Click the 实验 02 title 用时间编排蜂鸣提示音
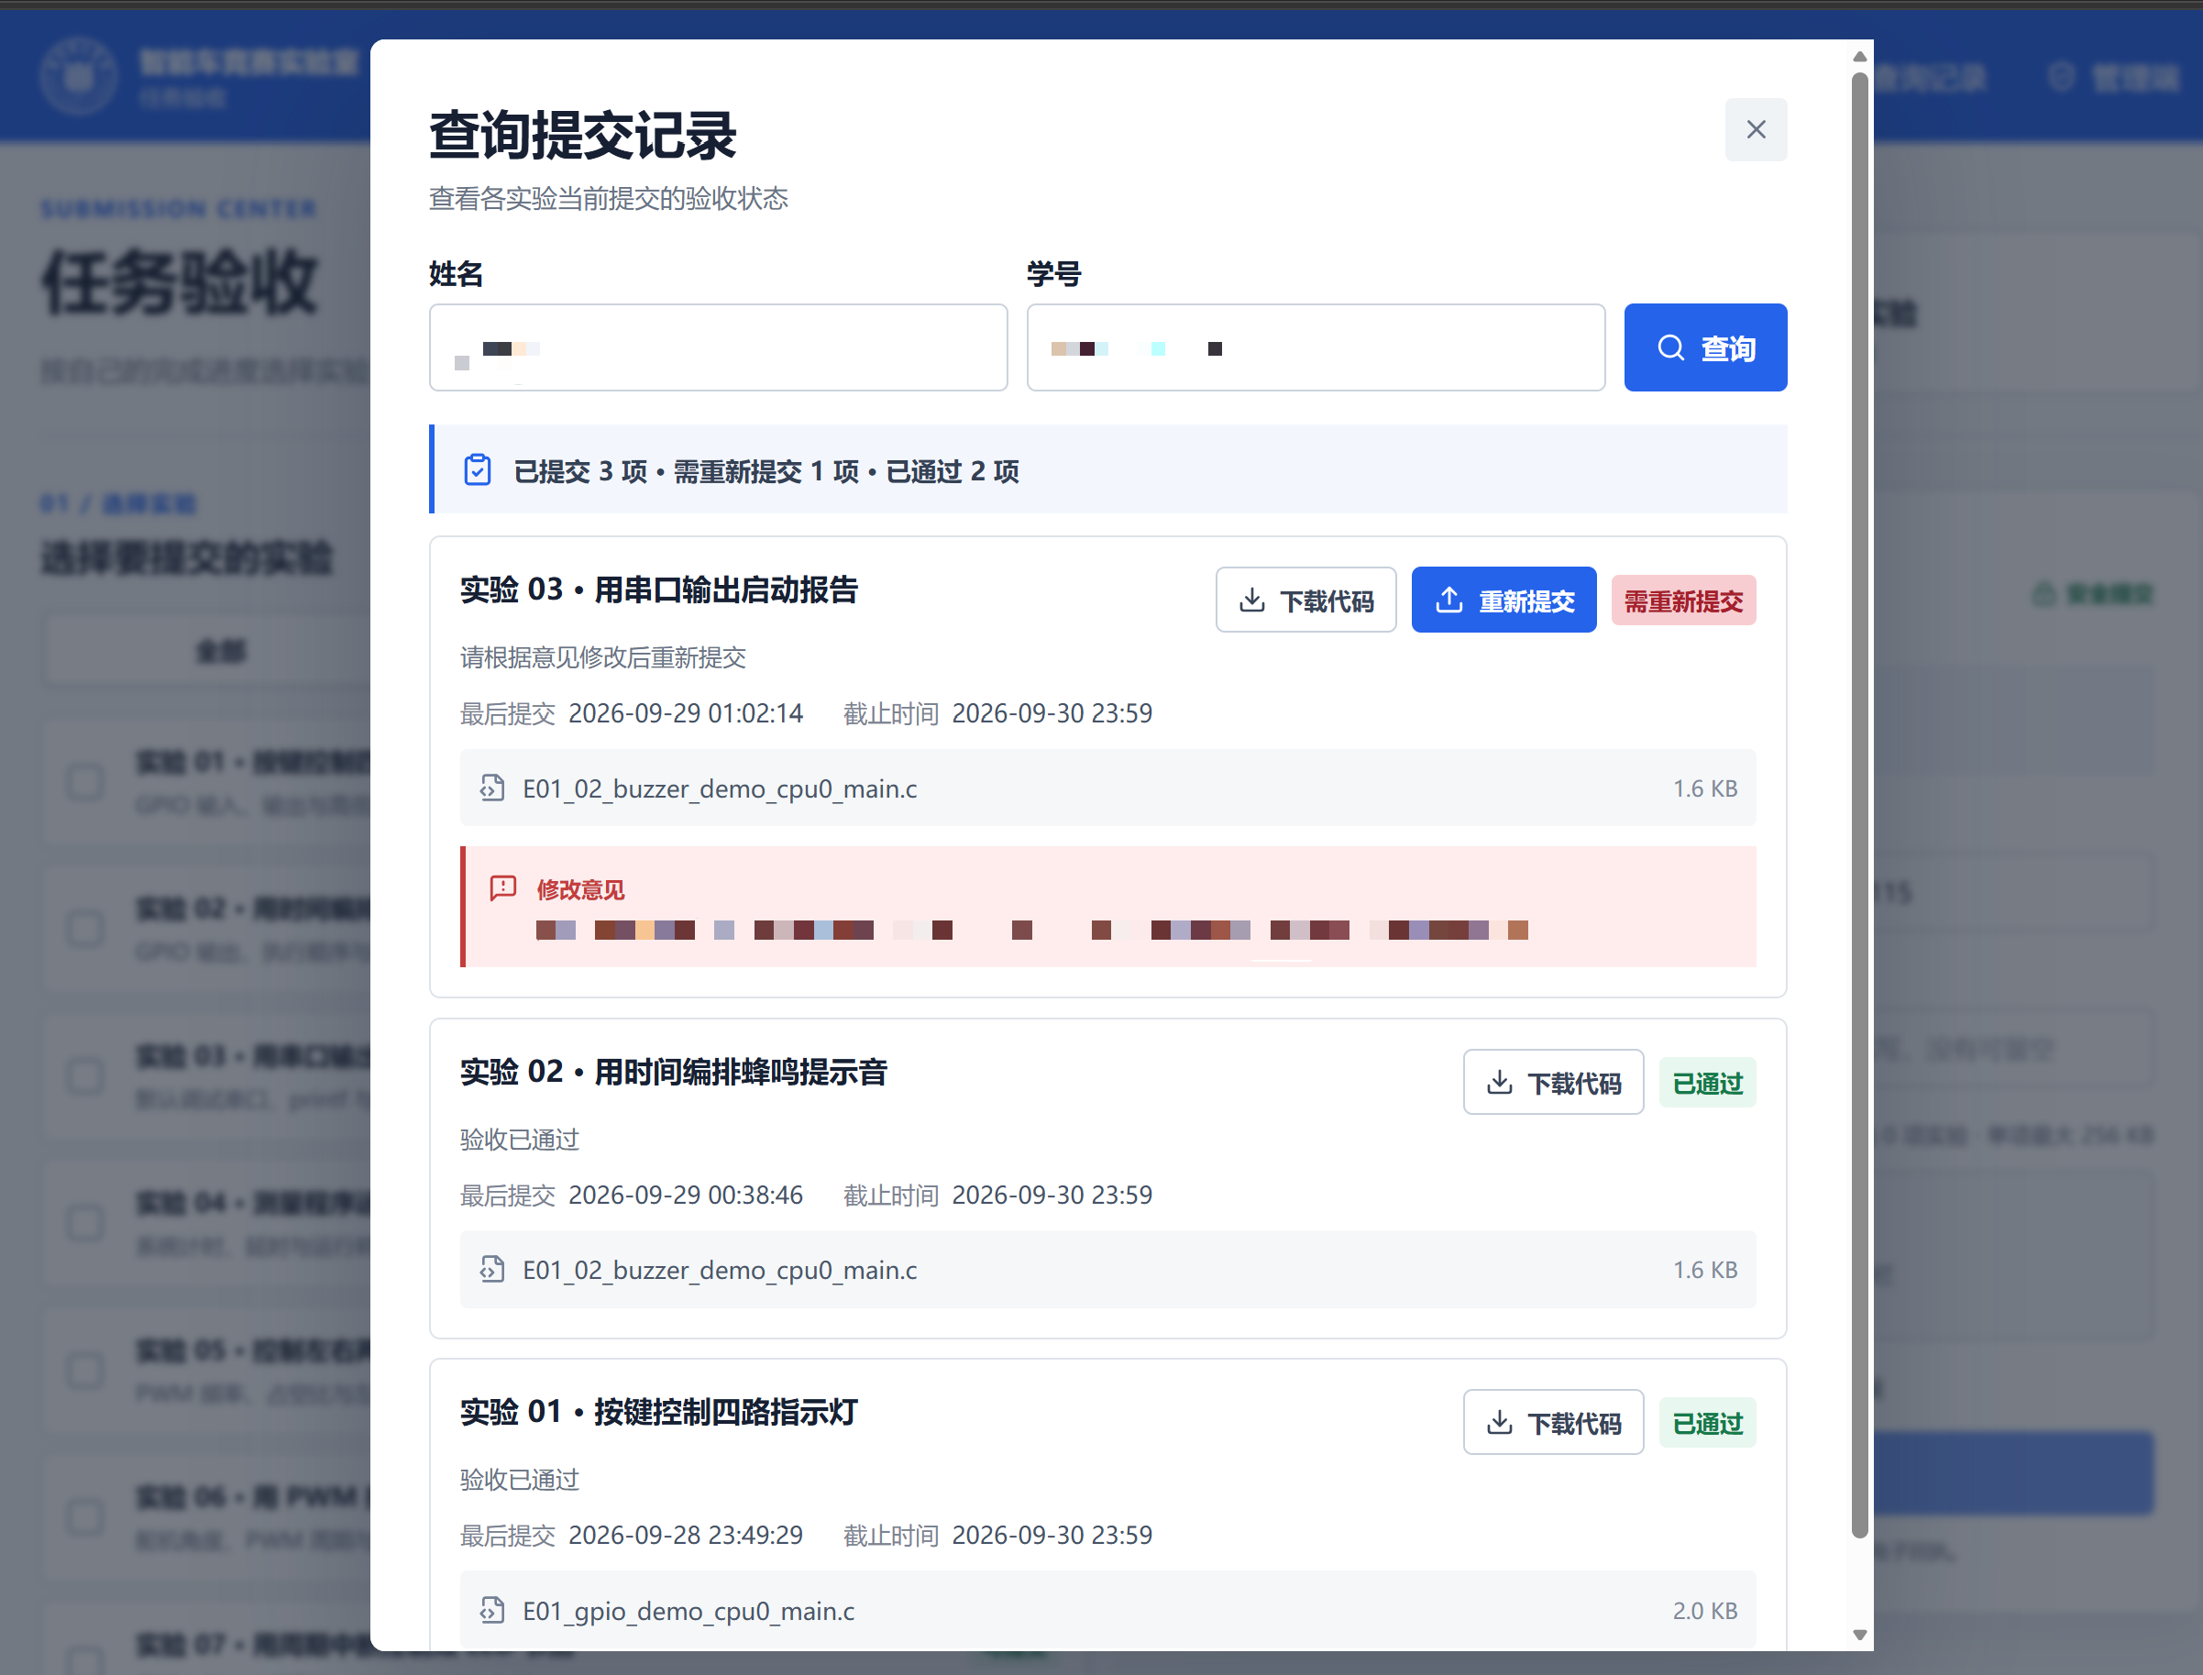The width and height of the screenshot is (2203, 1675). [741, 1072]
